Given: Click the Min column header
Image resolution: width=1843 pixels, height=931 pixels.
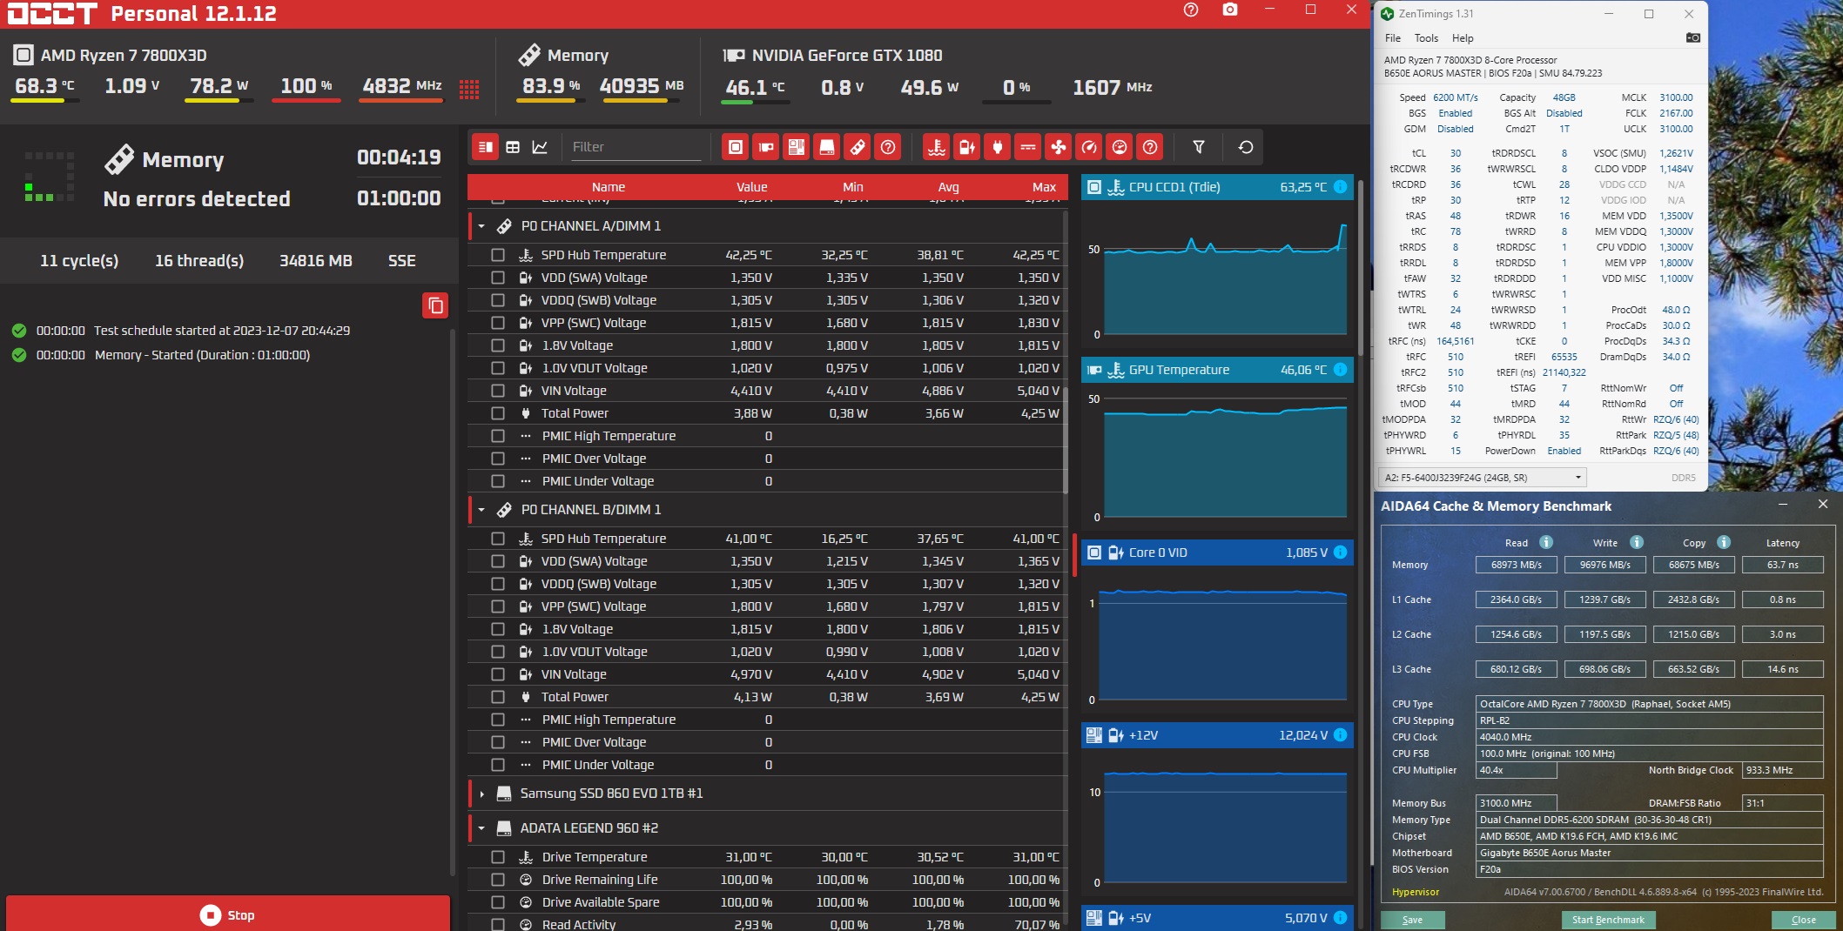Looking at the screenshot, I should [x=853, y=187].
